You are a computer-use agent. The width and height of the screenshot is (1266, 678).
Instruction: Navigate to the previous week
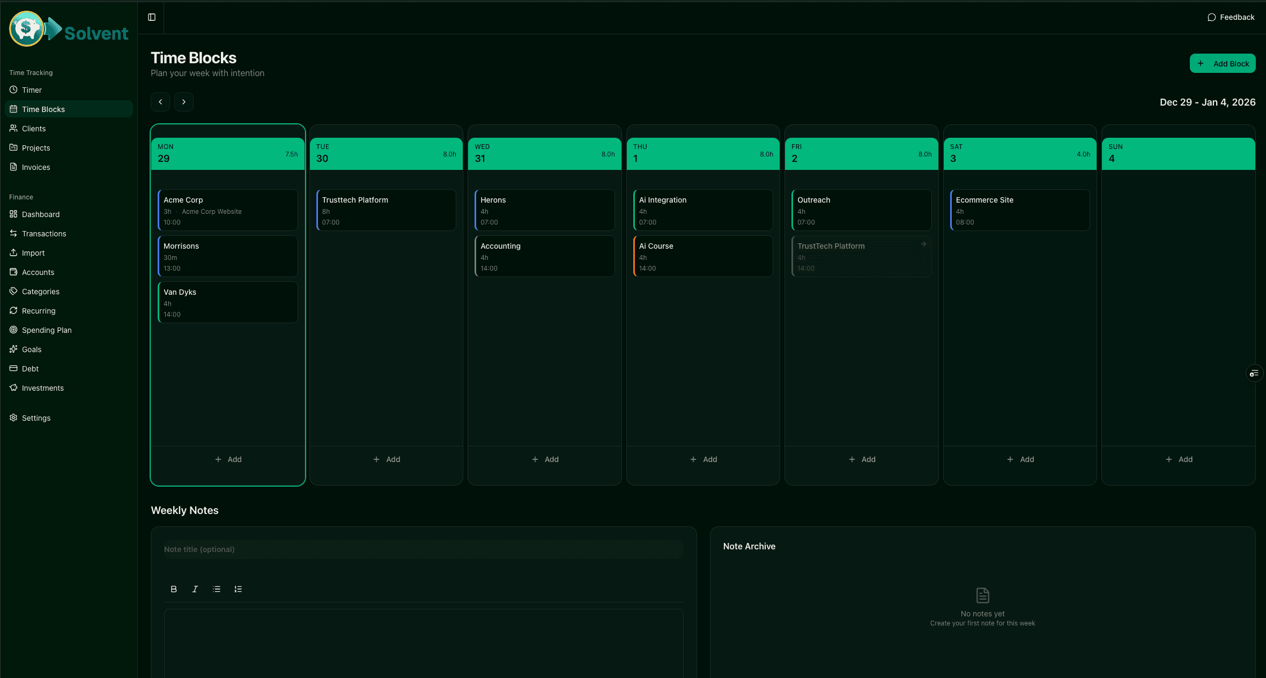click(x=160, y=101)
